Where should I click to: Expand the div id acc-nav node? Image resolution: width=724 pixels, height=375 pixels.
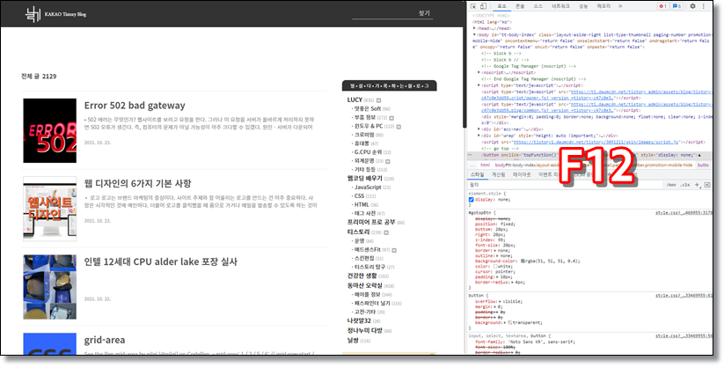pyautogui.click(x=479, y=129)
